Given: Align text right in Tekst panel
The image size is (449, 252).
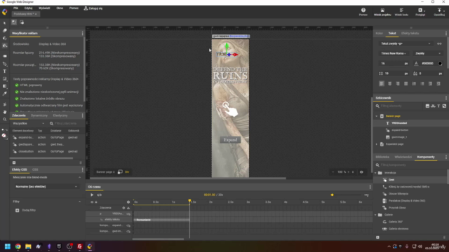Looking at the screenshot, I should click(398, 84).
